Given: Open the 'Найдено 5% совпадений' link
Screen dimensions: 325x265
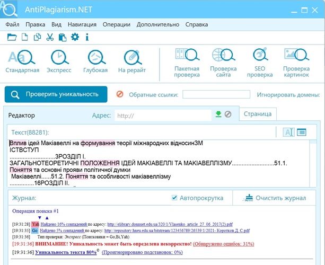Looking at the screenshot, I should pyautogui.click(x=62, y=231).
